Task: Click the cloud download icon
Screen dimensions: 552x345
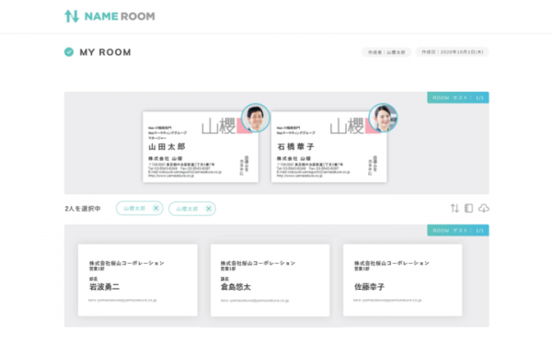Action: point(484,209)
